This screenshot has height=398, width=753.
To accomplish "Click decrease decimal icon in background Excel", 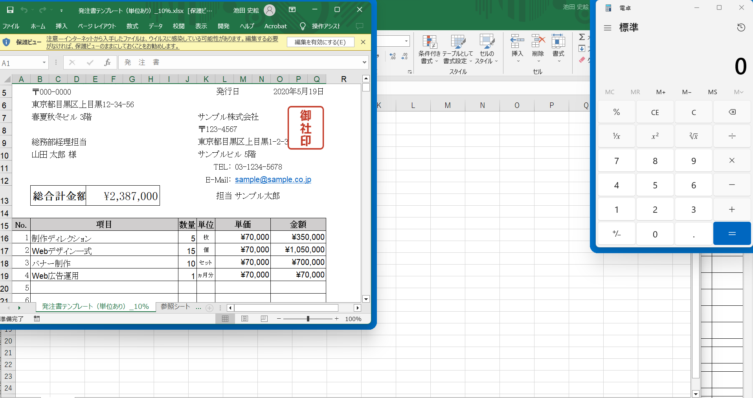I will click(404, 57).
